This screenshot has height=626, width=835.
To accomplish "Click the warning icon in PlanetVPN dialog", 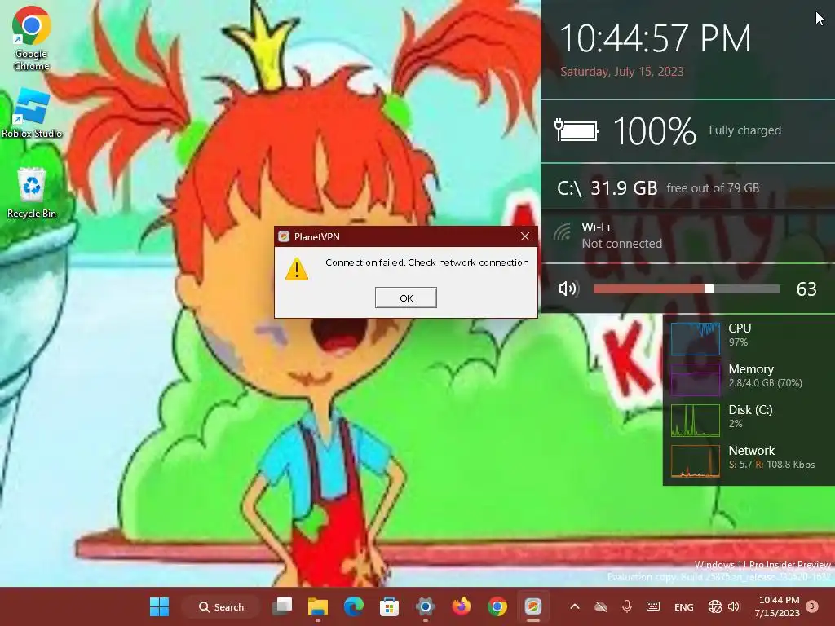I will [297, 269].
